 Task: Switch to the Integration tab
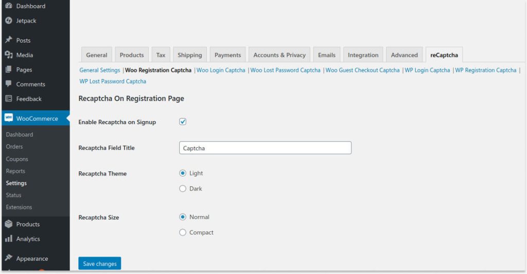[363, 55]
